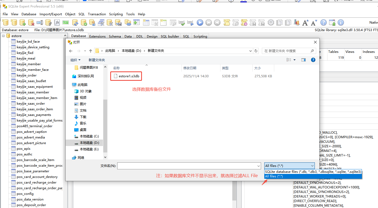The height and width of the screenshot is (208, 378).
Task: Open the address bar history dropdown
Action: pyautogui.click(x=251, y=51)
